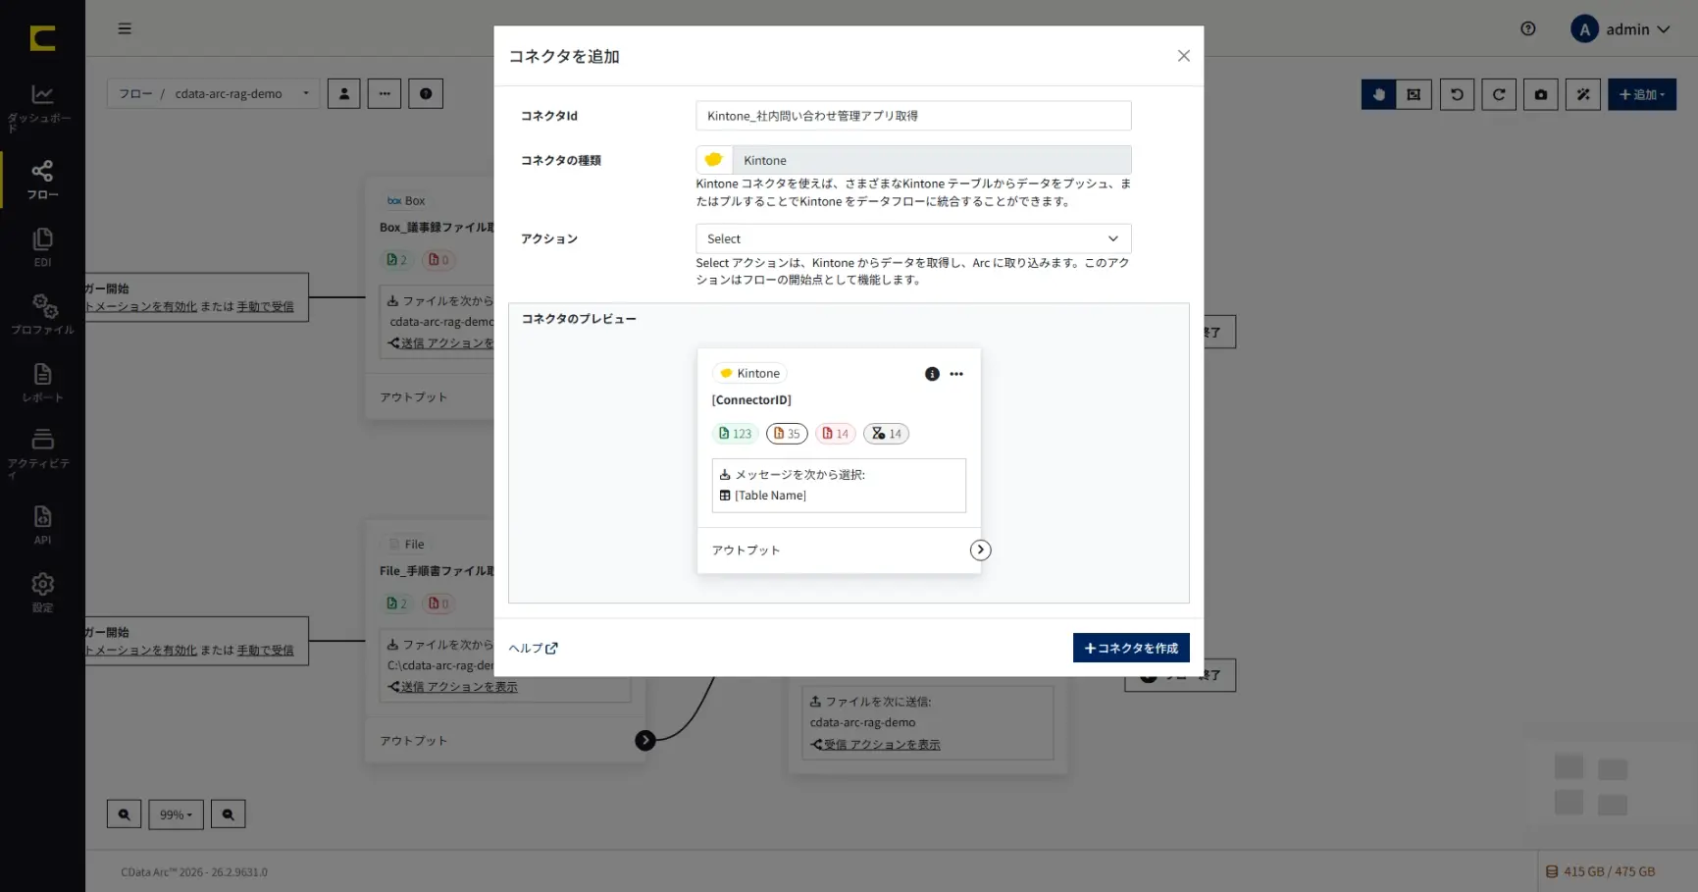Open the プロファイル sidebar item
The width and height of the screenshot is (1698, 892).
point(42,314)
